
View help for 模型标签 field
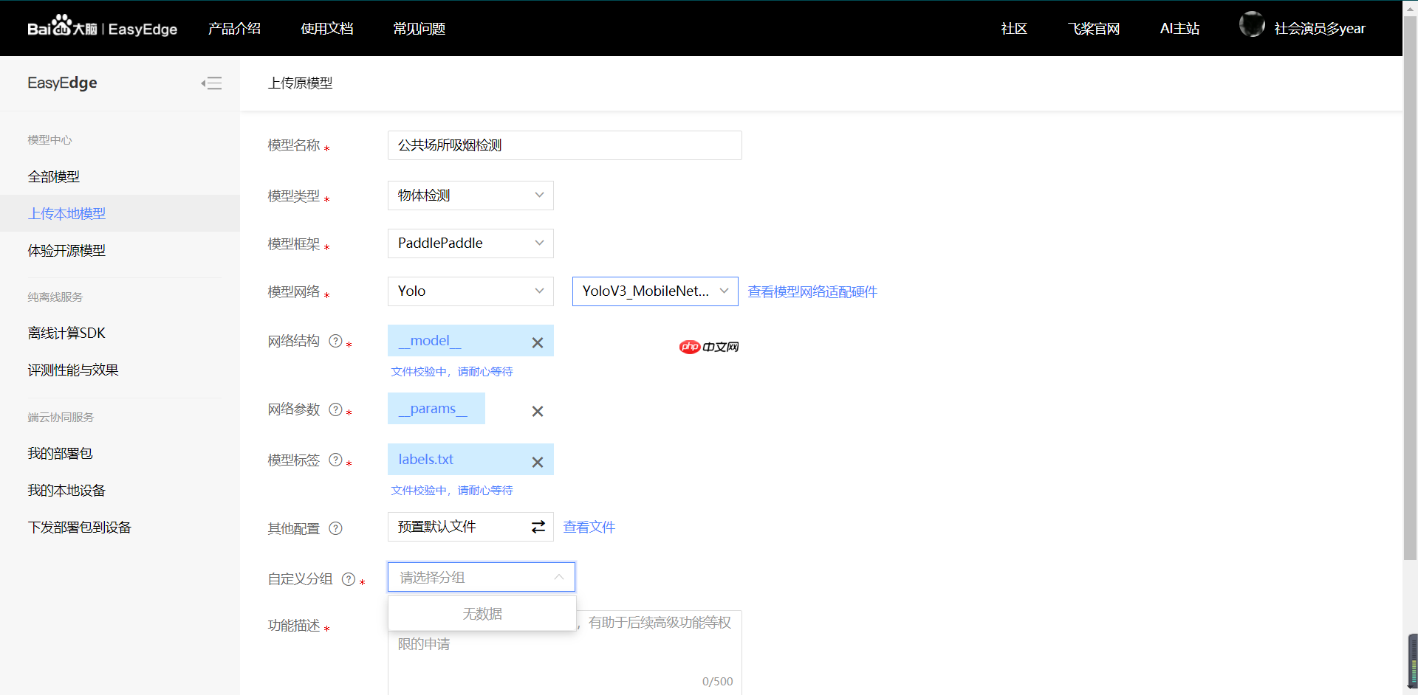click(336, 460)
